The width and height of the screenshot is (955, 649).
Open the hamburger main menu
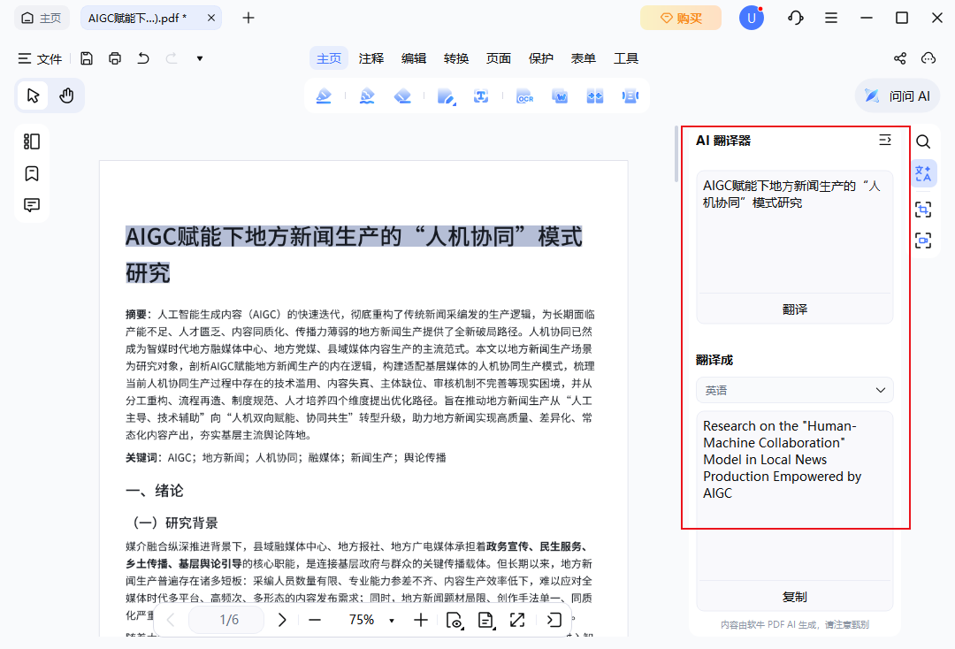point(830,18)
